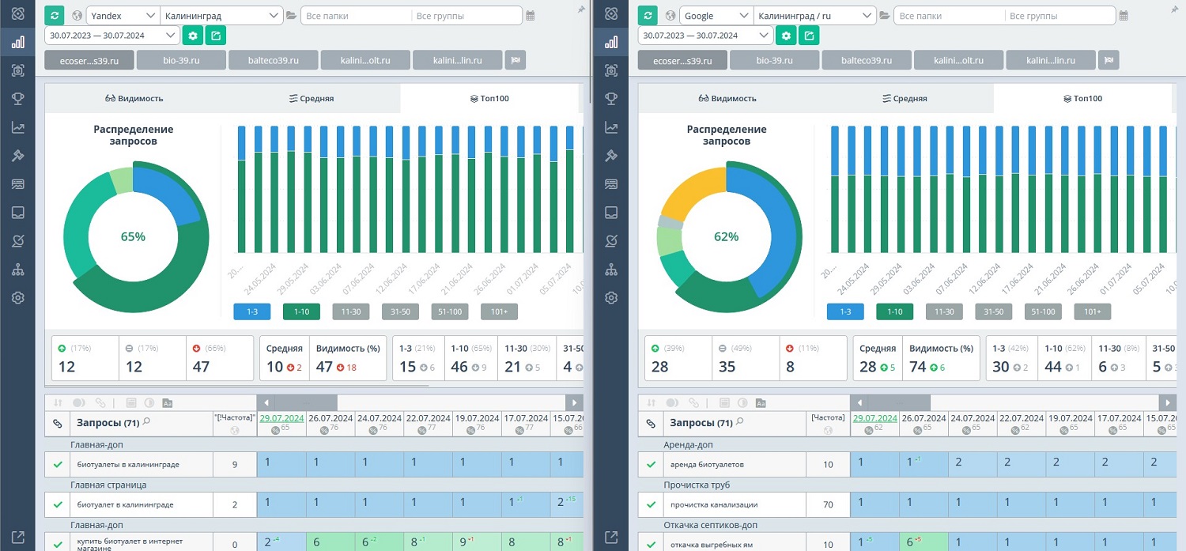1186x551 pixels.
Task: Click the folder icon beside Все папки in the Yandex panel
Action: click(x=292, y=16)
